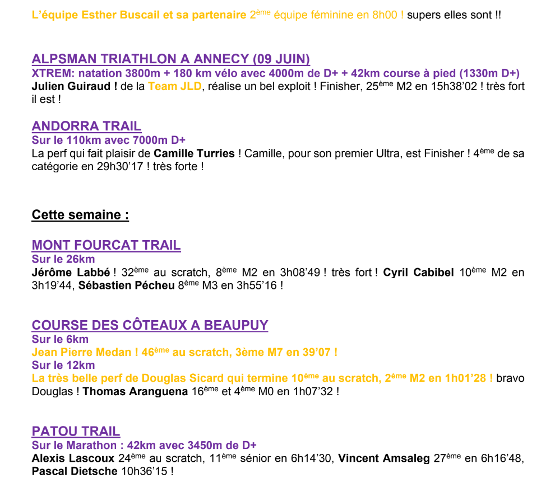Click the subtitle 'Sur le 12km'
The height and width of the screenshot is (478, 555).
point(63,365)
